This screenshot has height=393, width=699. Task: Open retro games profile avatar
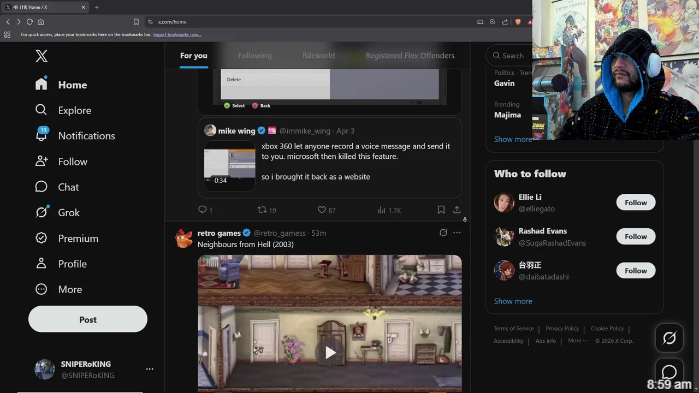pos(183,239)
